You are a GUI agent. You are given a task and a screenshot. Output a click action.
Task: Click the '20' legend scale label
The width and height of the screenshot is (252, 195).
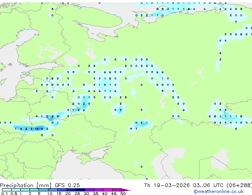[68, 193]
